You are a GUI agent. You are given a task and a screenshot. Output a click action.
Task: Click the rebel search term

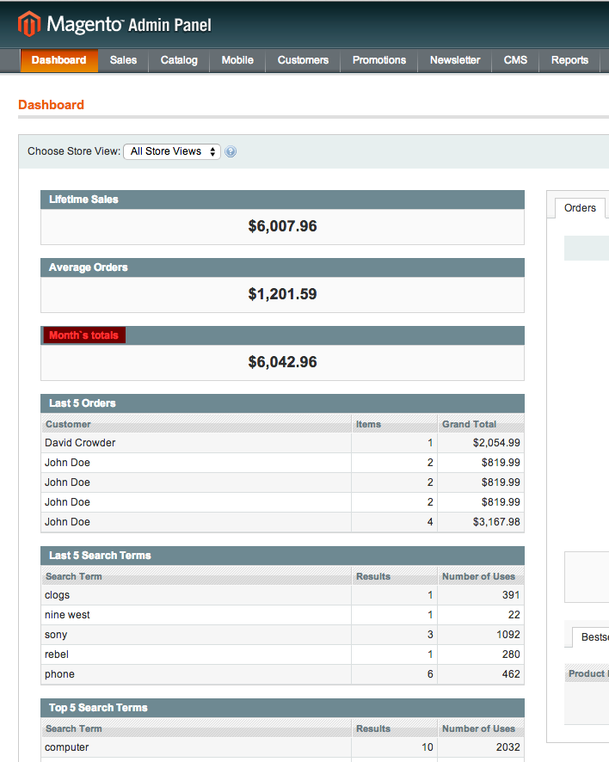click(x=57, y=654)
